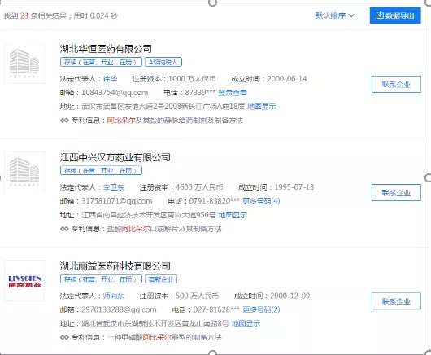Click 联系企业 button for 湖北丽益医药科技
The width and height of the screenshot is (431, 355).
coord(396,301)
